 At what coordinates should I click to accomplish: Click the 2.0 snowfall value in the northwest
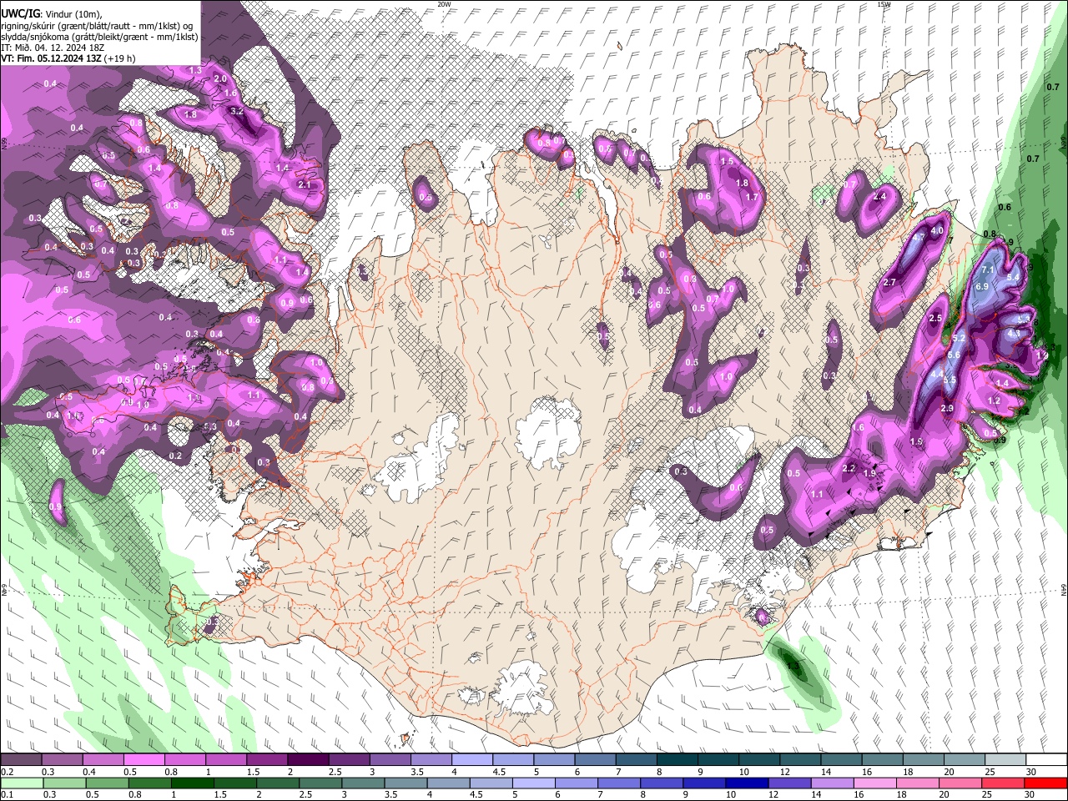[x=220, y=78]
